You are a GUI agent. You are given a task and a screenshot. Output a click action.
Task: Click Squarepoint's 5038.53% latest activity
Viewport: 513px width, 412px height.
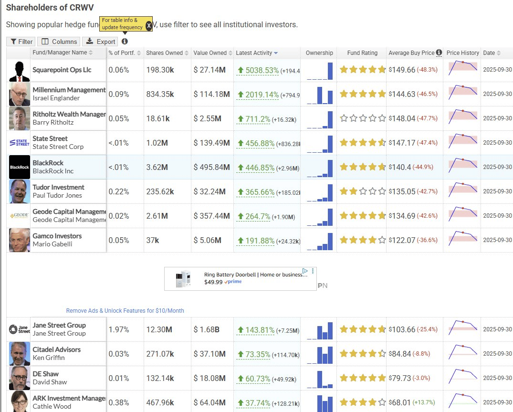point(258,70)
